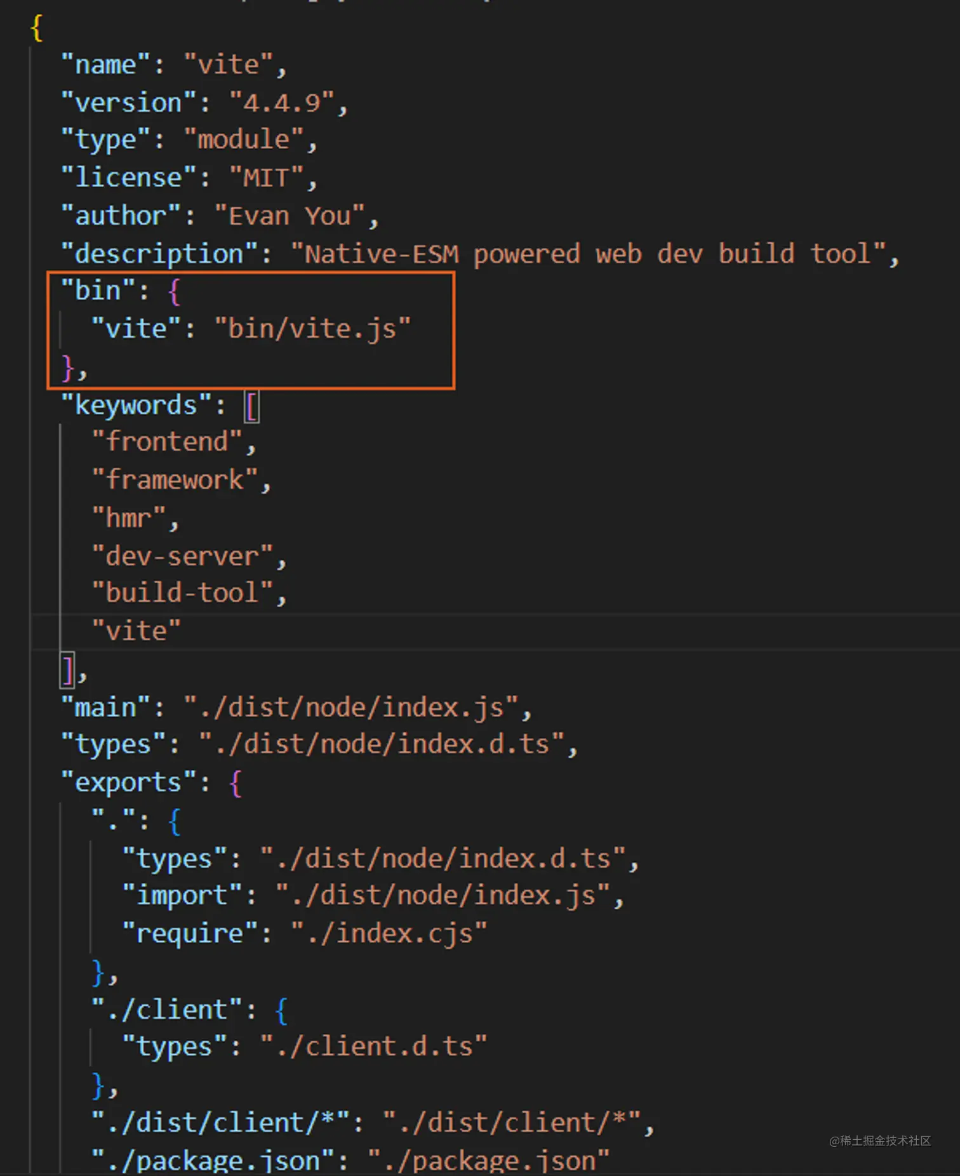Screen dimensions: 960x1176
Task: Click the highlighted "vite" keyword line
Action: [137, 631]
